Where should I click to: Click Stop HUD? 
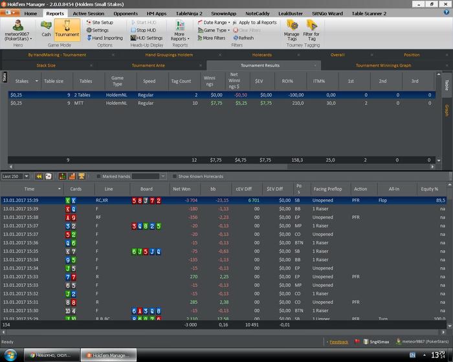point(144,30)
